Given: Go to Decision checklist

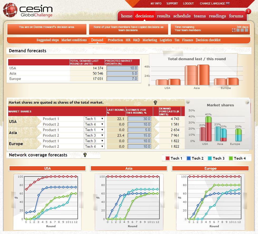Looking at the screenshot, I should pyautogui.click(x=208, y=40).
